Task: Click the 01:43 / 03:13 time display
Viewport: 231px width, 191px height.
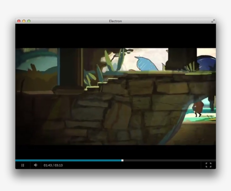Action: point(53,165)
